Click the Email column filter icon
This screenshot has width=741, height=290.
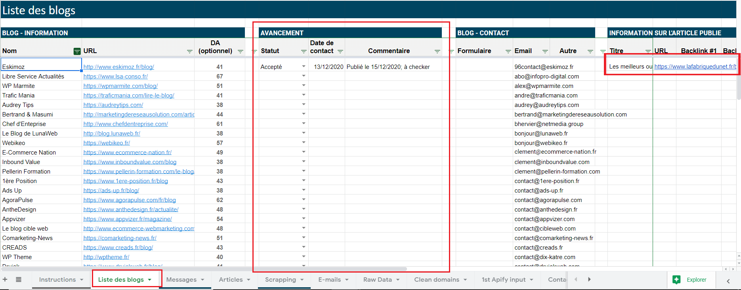pyautogui.click(x=545, y=52)
